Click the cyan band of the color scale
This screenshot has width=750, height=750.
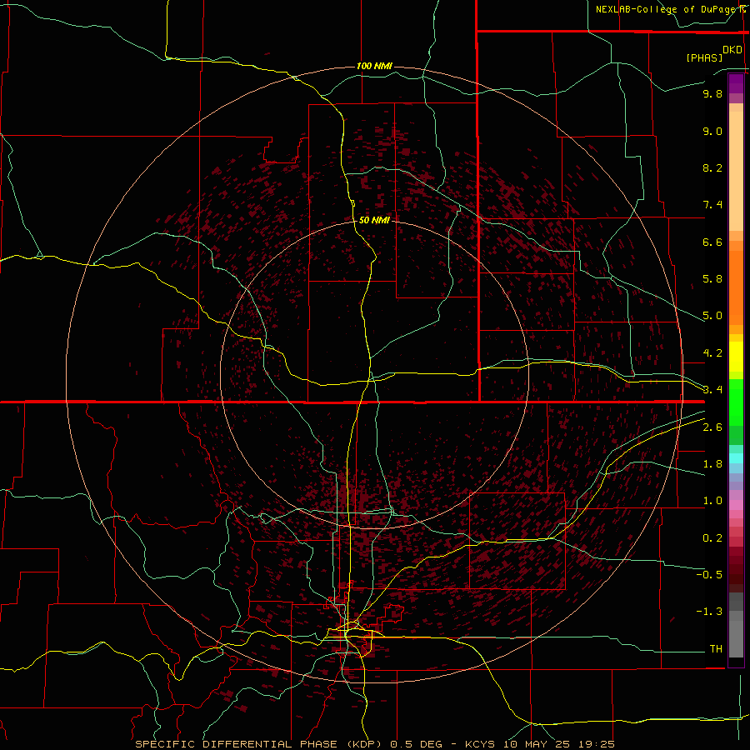[736, 458]
